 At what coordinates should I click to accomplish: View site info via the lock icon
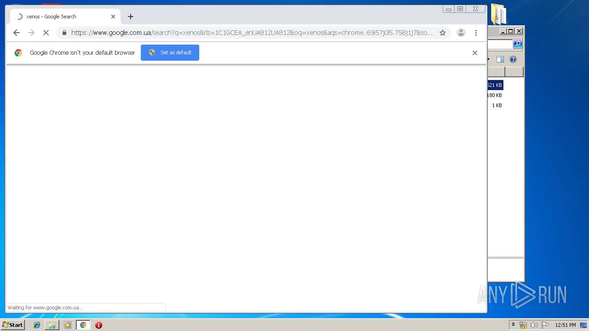click(64, 33)
